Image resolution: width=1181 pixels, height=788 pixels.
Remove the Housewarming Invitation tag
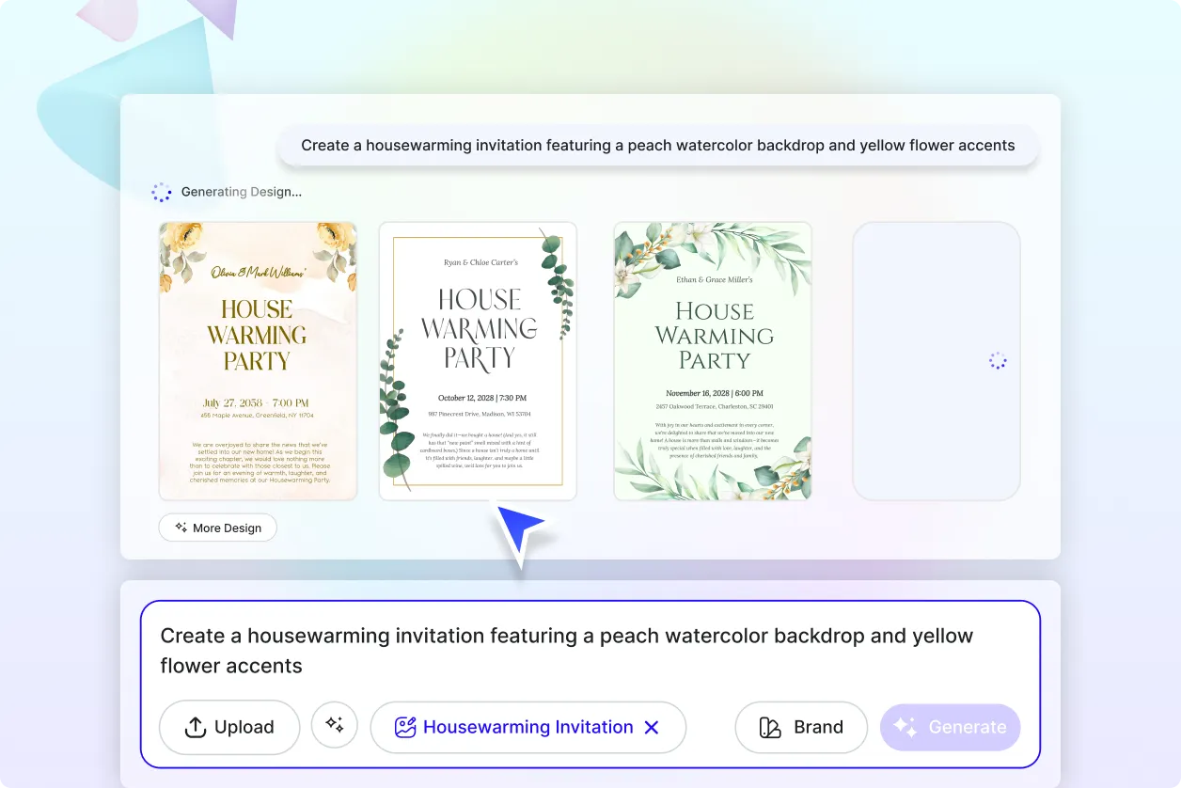coord(652,726)
